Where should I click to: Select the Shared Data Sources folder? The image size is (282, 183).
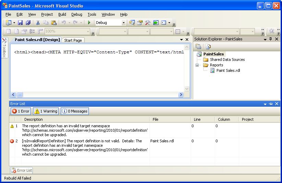tap(227, 60)
